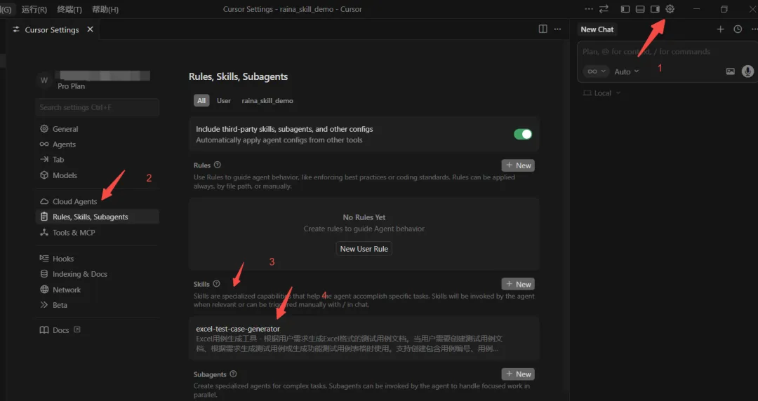This screenshot has height=401, width=758.
Task: Select the raina_skill_demo filter tab
Action: [267, 100]
